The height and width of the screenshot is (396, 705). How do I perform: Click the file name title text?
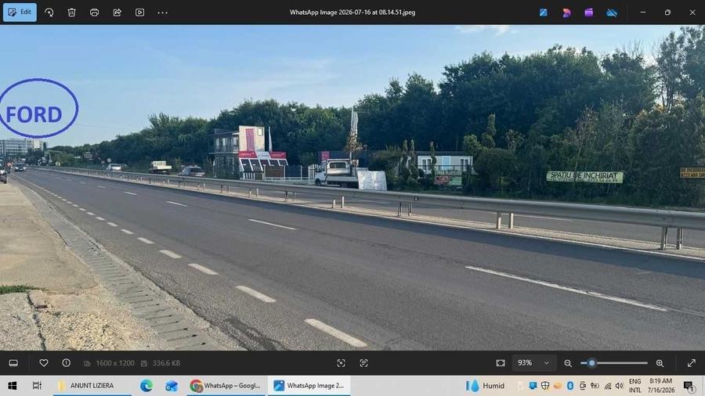352,13
